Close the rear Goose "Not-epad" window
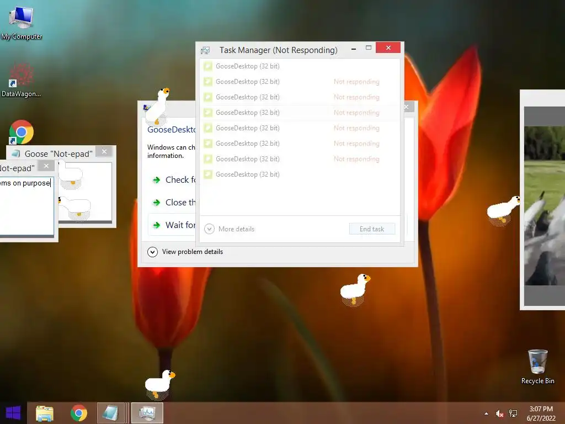The image size is (565, 424). point(104,152)
